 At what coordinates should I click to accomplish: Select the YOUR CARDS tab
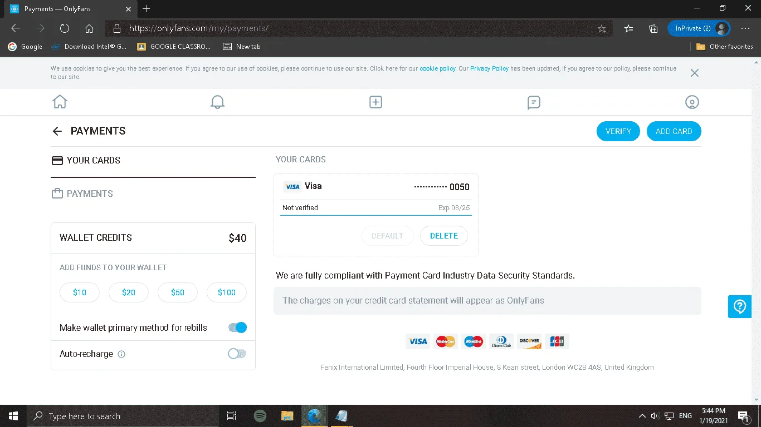pyautogui.click(x=153, y=160)
